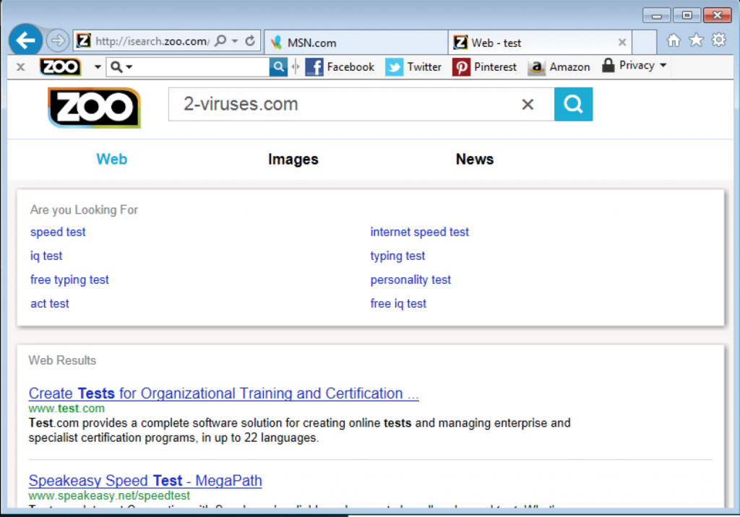Open the 'act test' suggestion

50,304
